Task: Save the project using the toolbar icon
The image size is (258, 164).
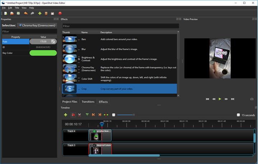Action: (18, 13)
